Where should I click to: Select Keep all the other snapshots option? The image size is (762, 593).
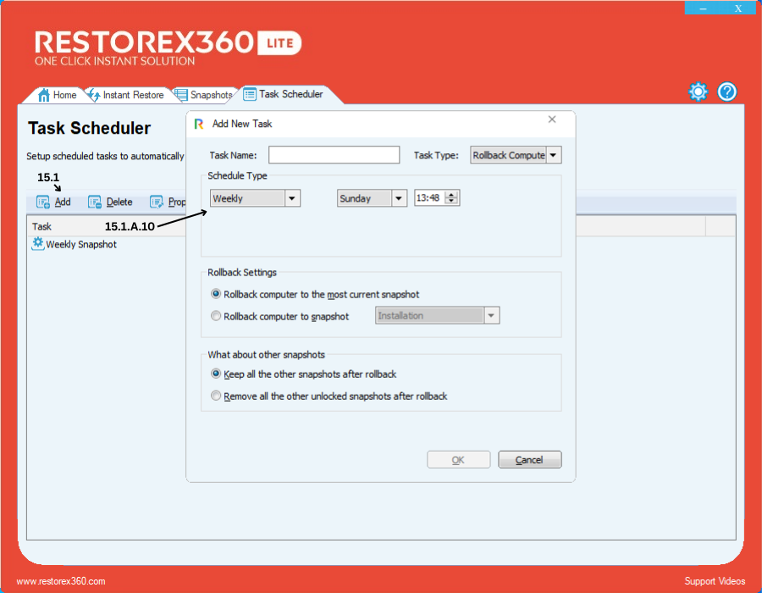click(217, 374)
